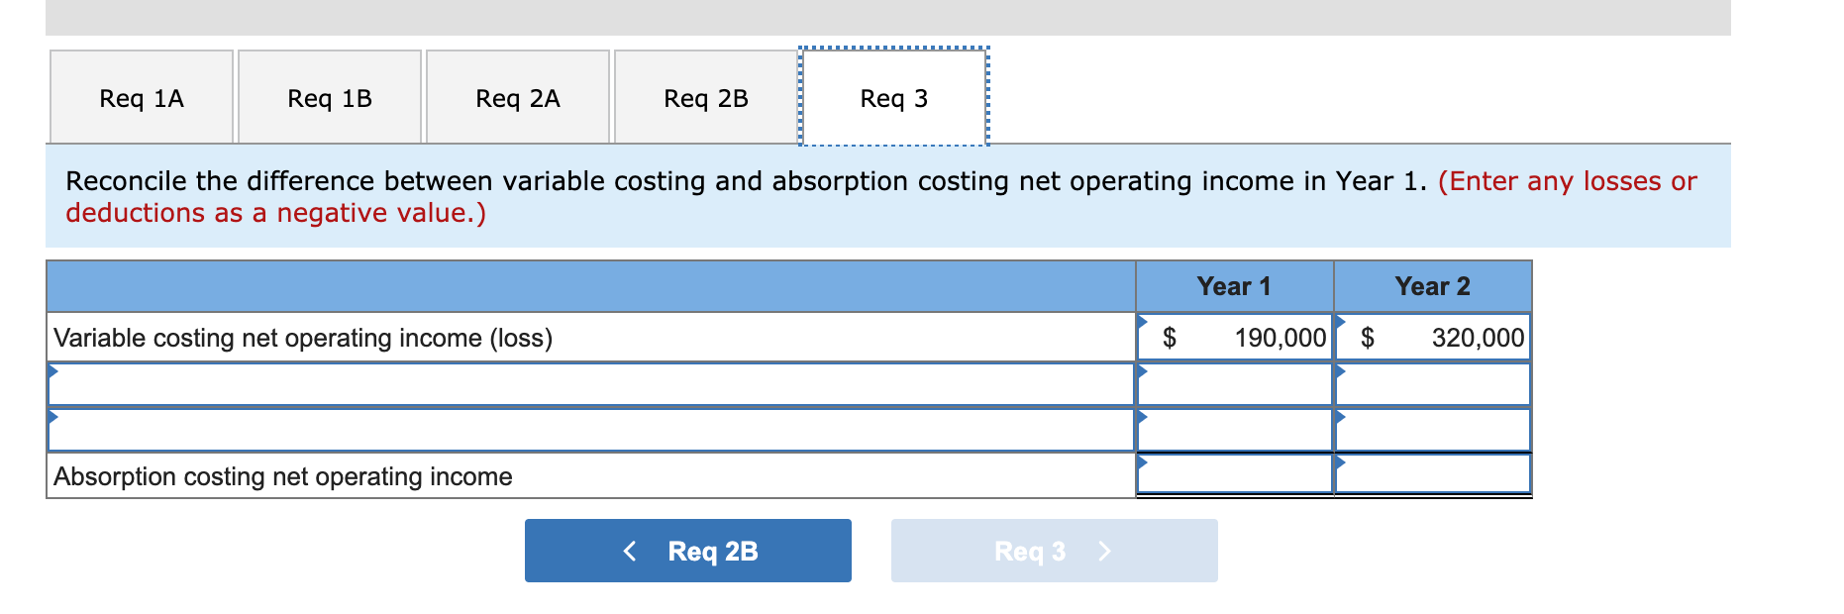Switch to the Req 1B tab
Image resolution: width=1844 pixels, height=614 pixels.
(x=328, y=97)
